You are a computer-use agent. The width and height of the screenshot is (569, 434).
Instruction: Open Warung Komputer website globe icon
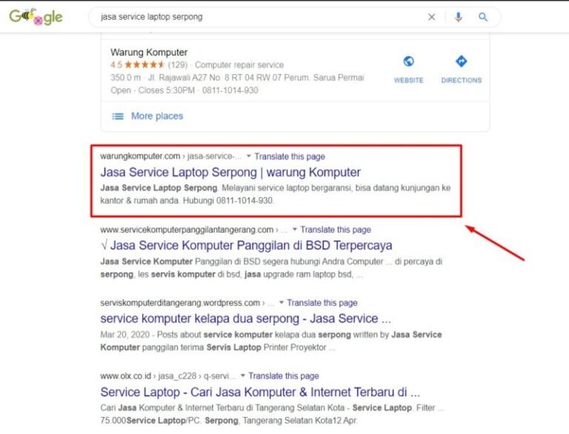[408, 61]
